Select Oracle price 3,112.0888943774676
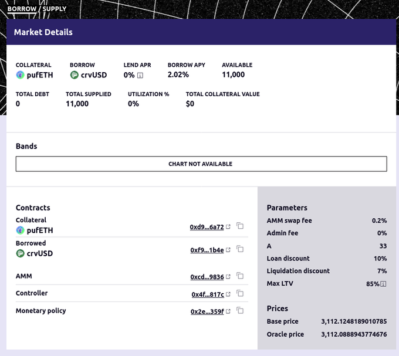The height and width of the screenshot is (356, 399). click(354, 334)
